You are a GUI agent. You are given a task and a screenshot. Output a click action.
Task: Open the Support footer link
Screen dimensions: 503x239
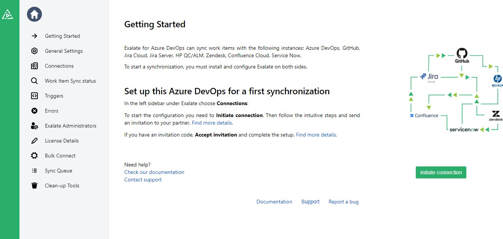coord(310,202)
